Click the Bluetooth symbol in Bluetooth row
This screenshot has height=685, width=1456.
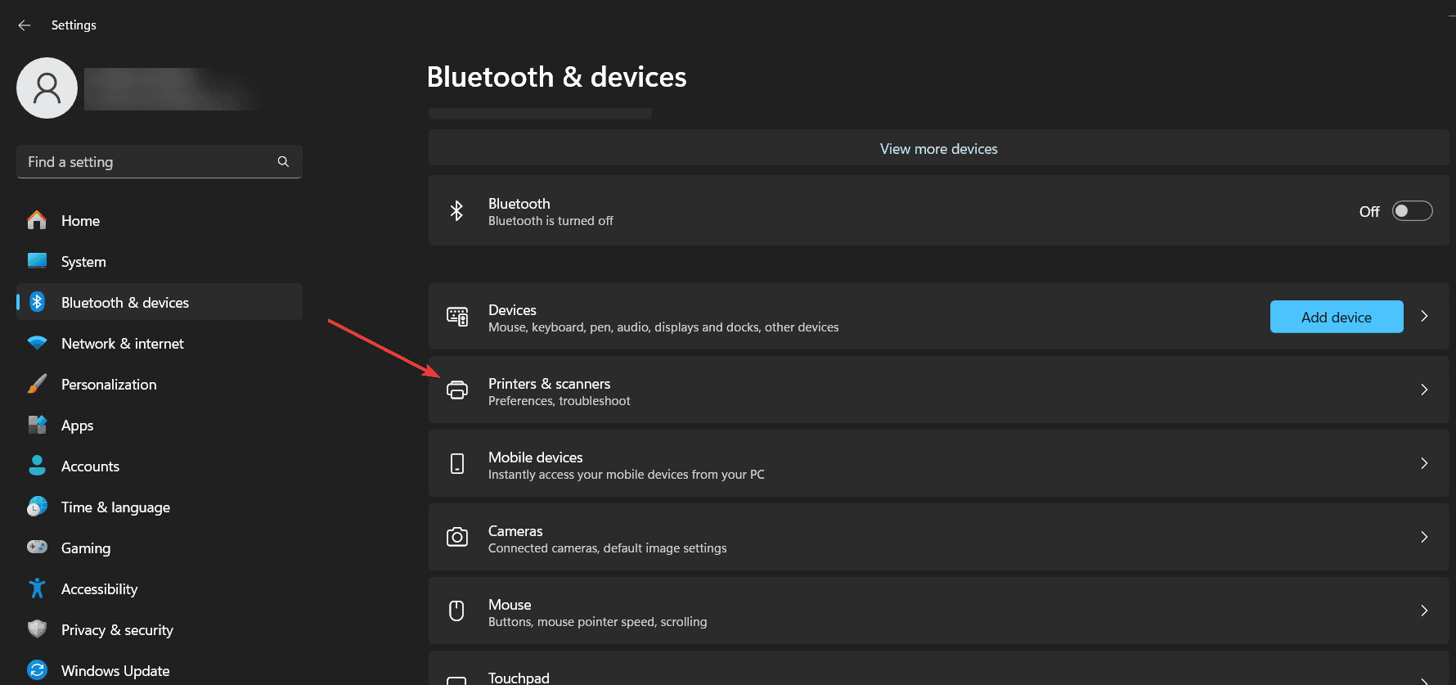tap(456, 211)
